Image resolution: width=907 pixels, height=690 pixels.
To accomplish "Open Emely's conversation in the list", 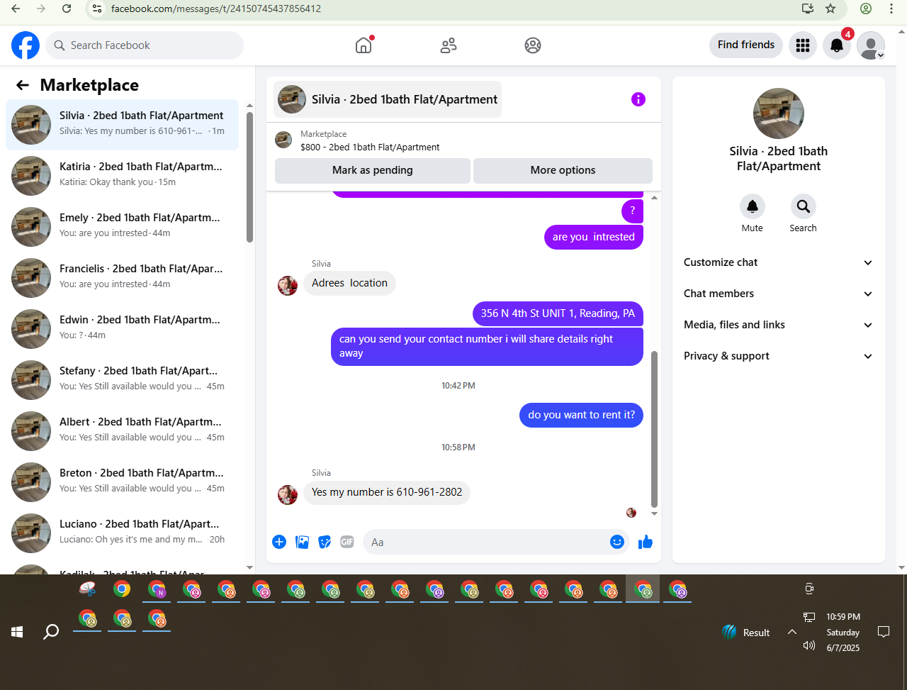I will [x=122, y=226].
